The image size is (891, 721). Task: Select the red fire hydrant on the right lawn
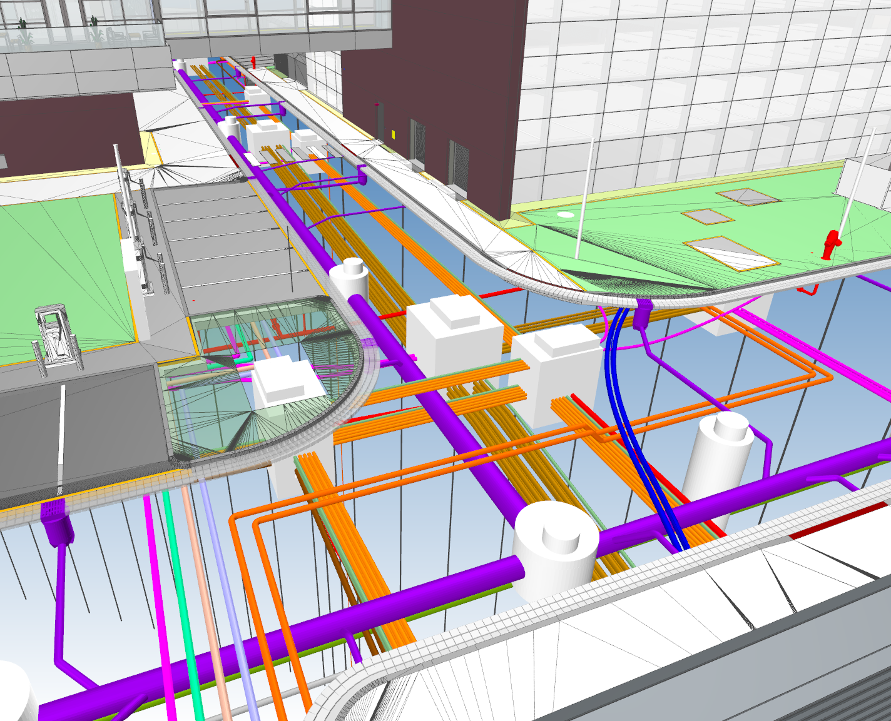832,245
